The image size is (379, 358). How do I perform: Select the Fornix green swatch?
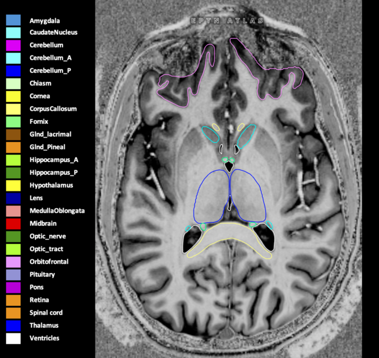tap(13, 122)
